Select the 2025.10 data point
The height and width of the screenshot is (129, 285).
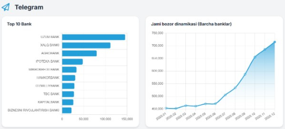pos(255,57)
